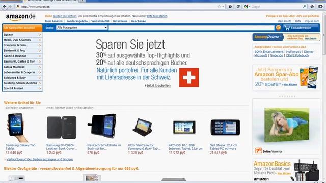Go to browser home page icon
This screenshot has width=326, height=183.
point(312,7)
